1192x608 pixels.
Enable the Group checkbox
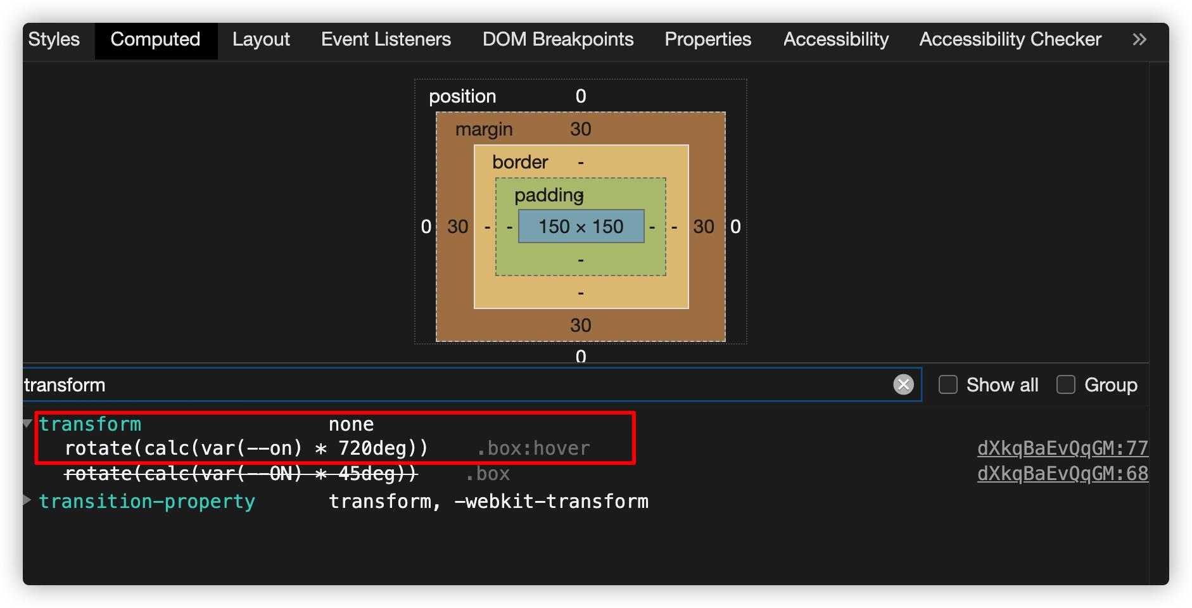[1066, 384]
